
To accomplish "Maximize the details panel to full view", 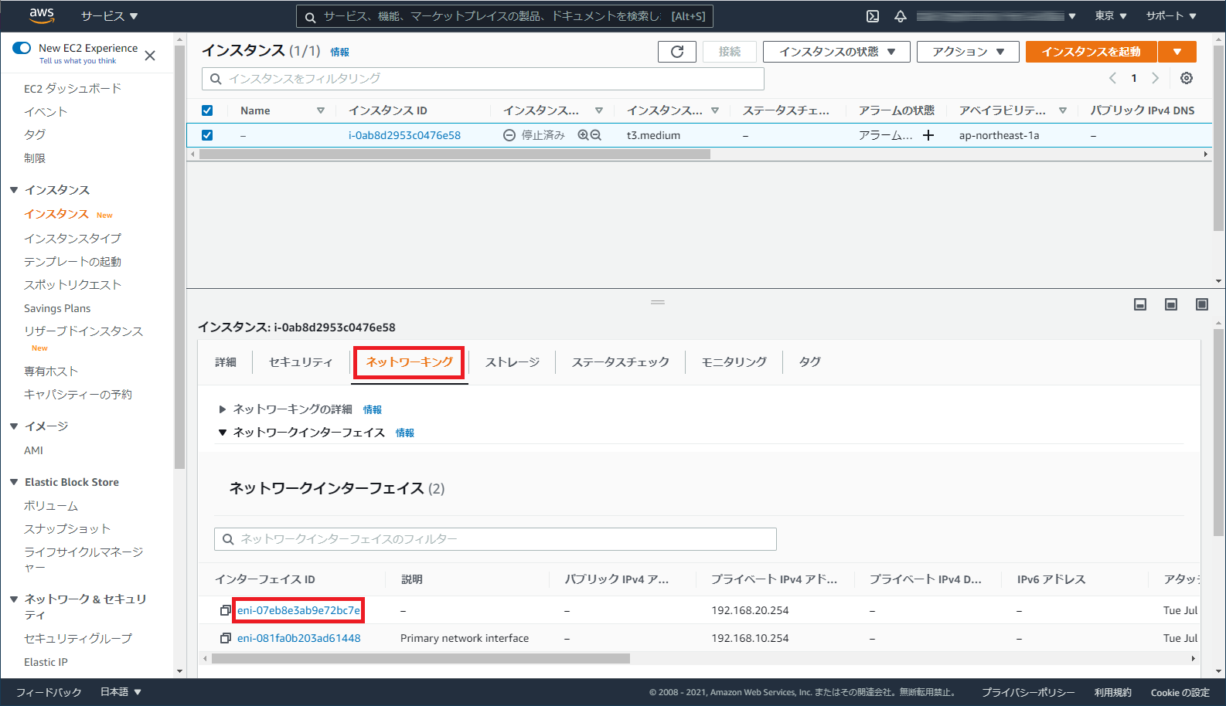I will click(1201, 304).
